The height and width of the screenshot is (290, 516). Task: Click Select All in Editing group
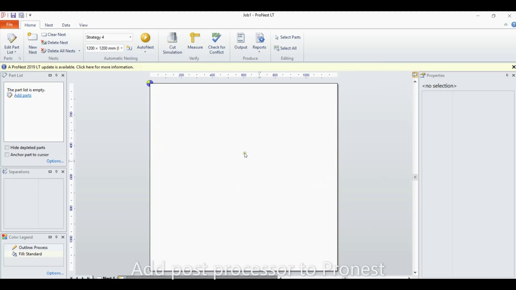tap(285, 48)
